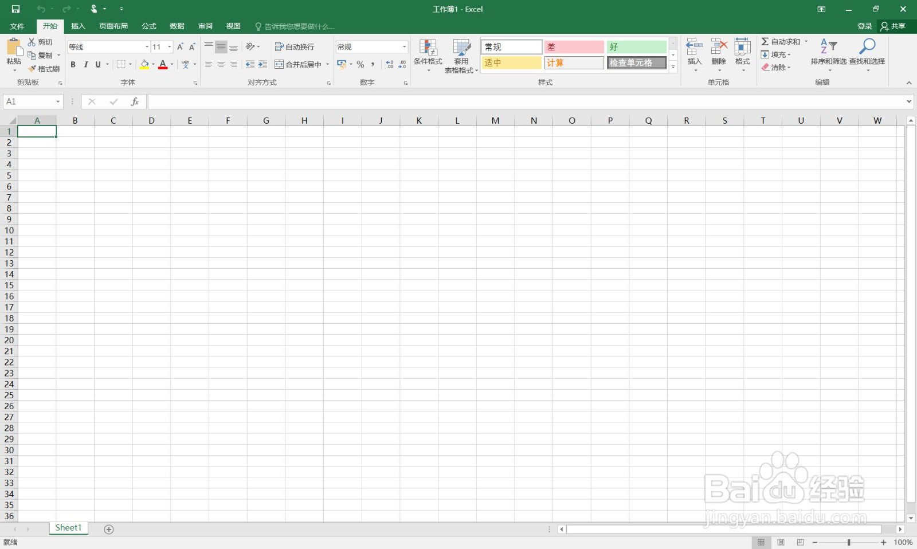The image size is (917, 549).
Task: Click the Share (共享) button
Action: click(893, 26)
